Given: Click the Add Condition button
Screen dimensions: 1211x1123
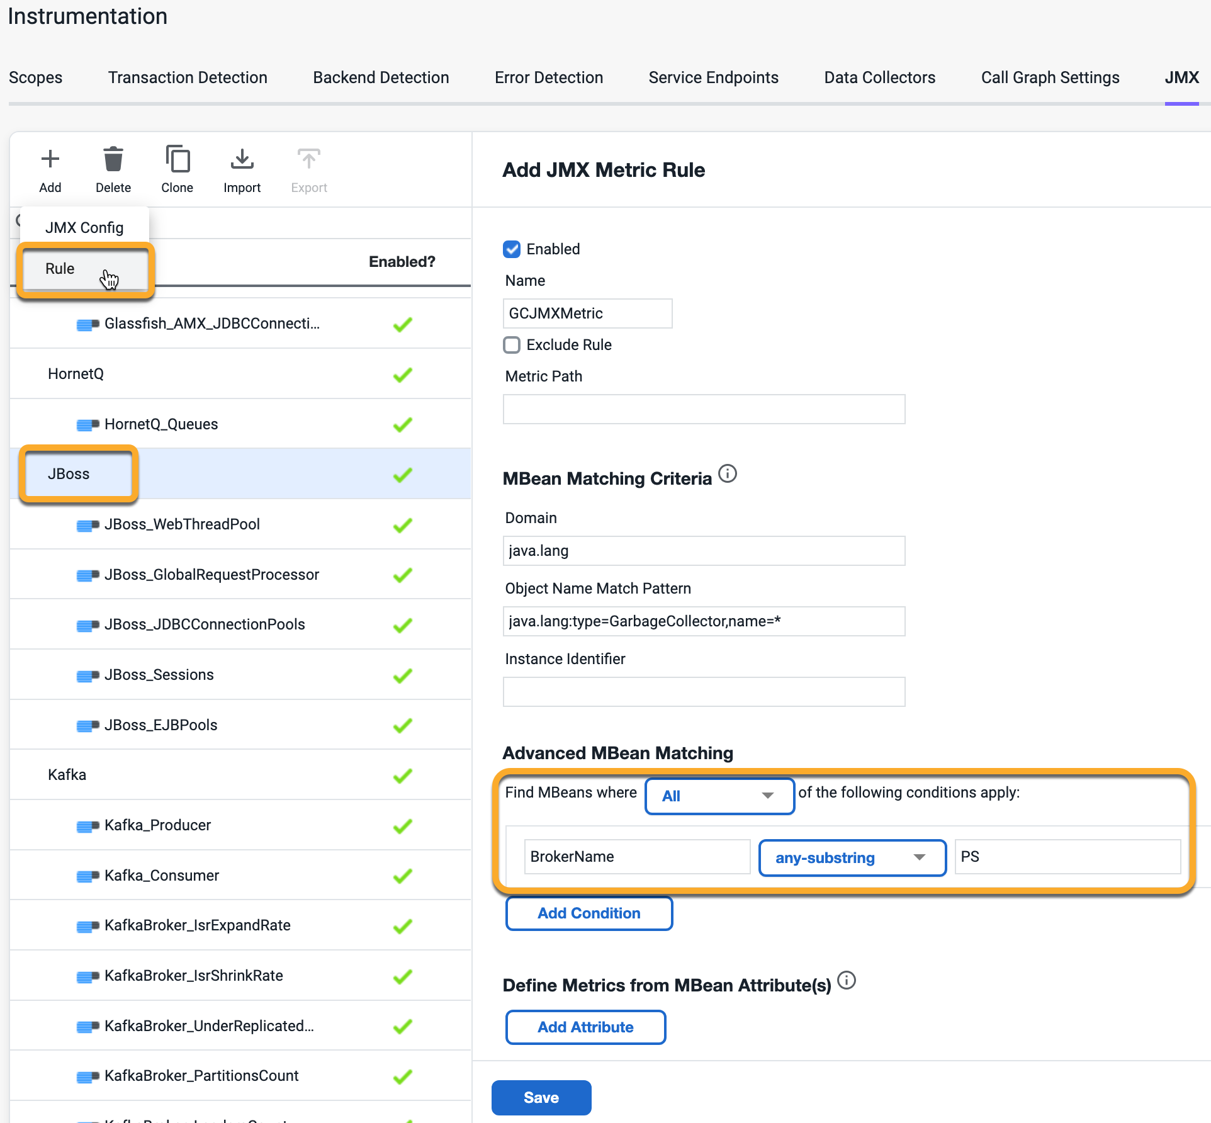Looking at the screenshot, I should tap(589, 913).
